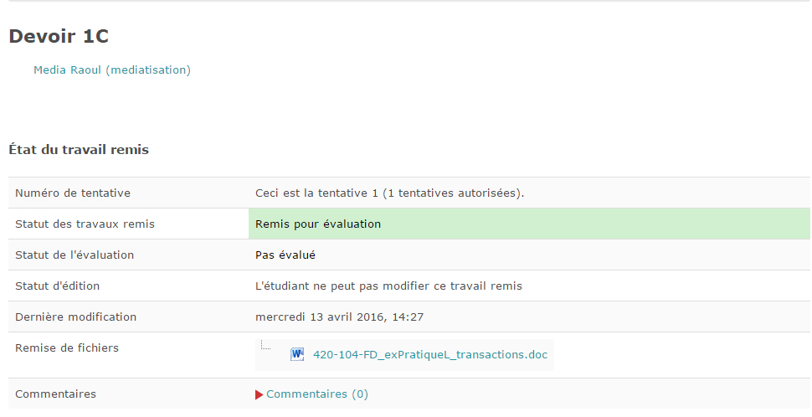812x417 pixels.
Task: Select the Numéro de tentative row label
Action: [73, 193]
